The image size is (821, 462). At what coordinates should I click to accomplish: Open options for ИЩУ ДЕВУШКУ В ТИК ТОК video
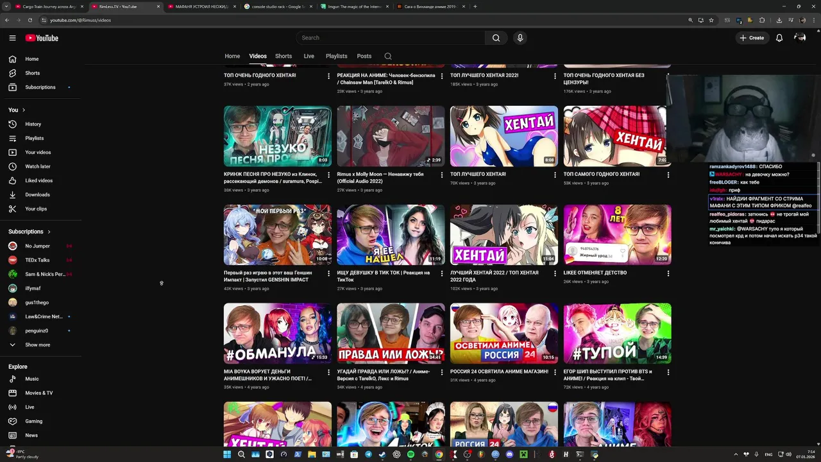point(441,273)
